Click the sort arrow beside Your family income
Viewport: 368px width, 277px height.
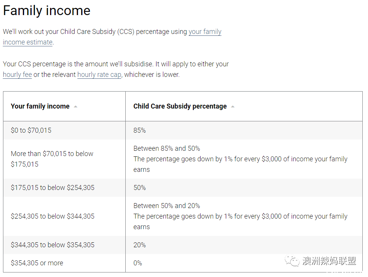point(76,107)
